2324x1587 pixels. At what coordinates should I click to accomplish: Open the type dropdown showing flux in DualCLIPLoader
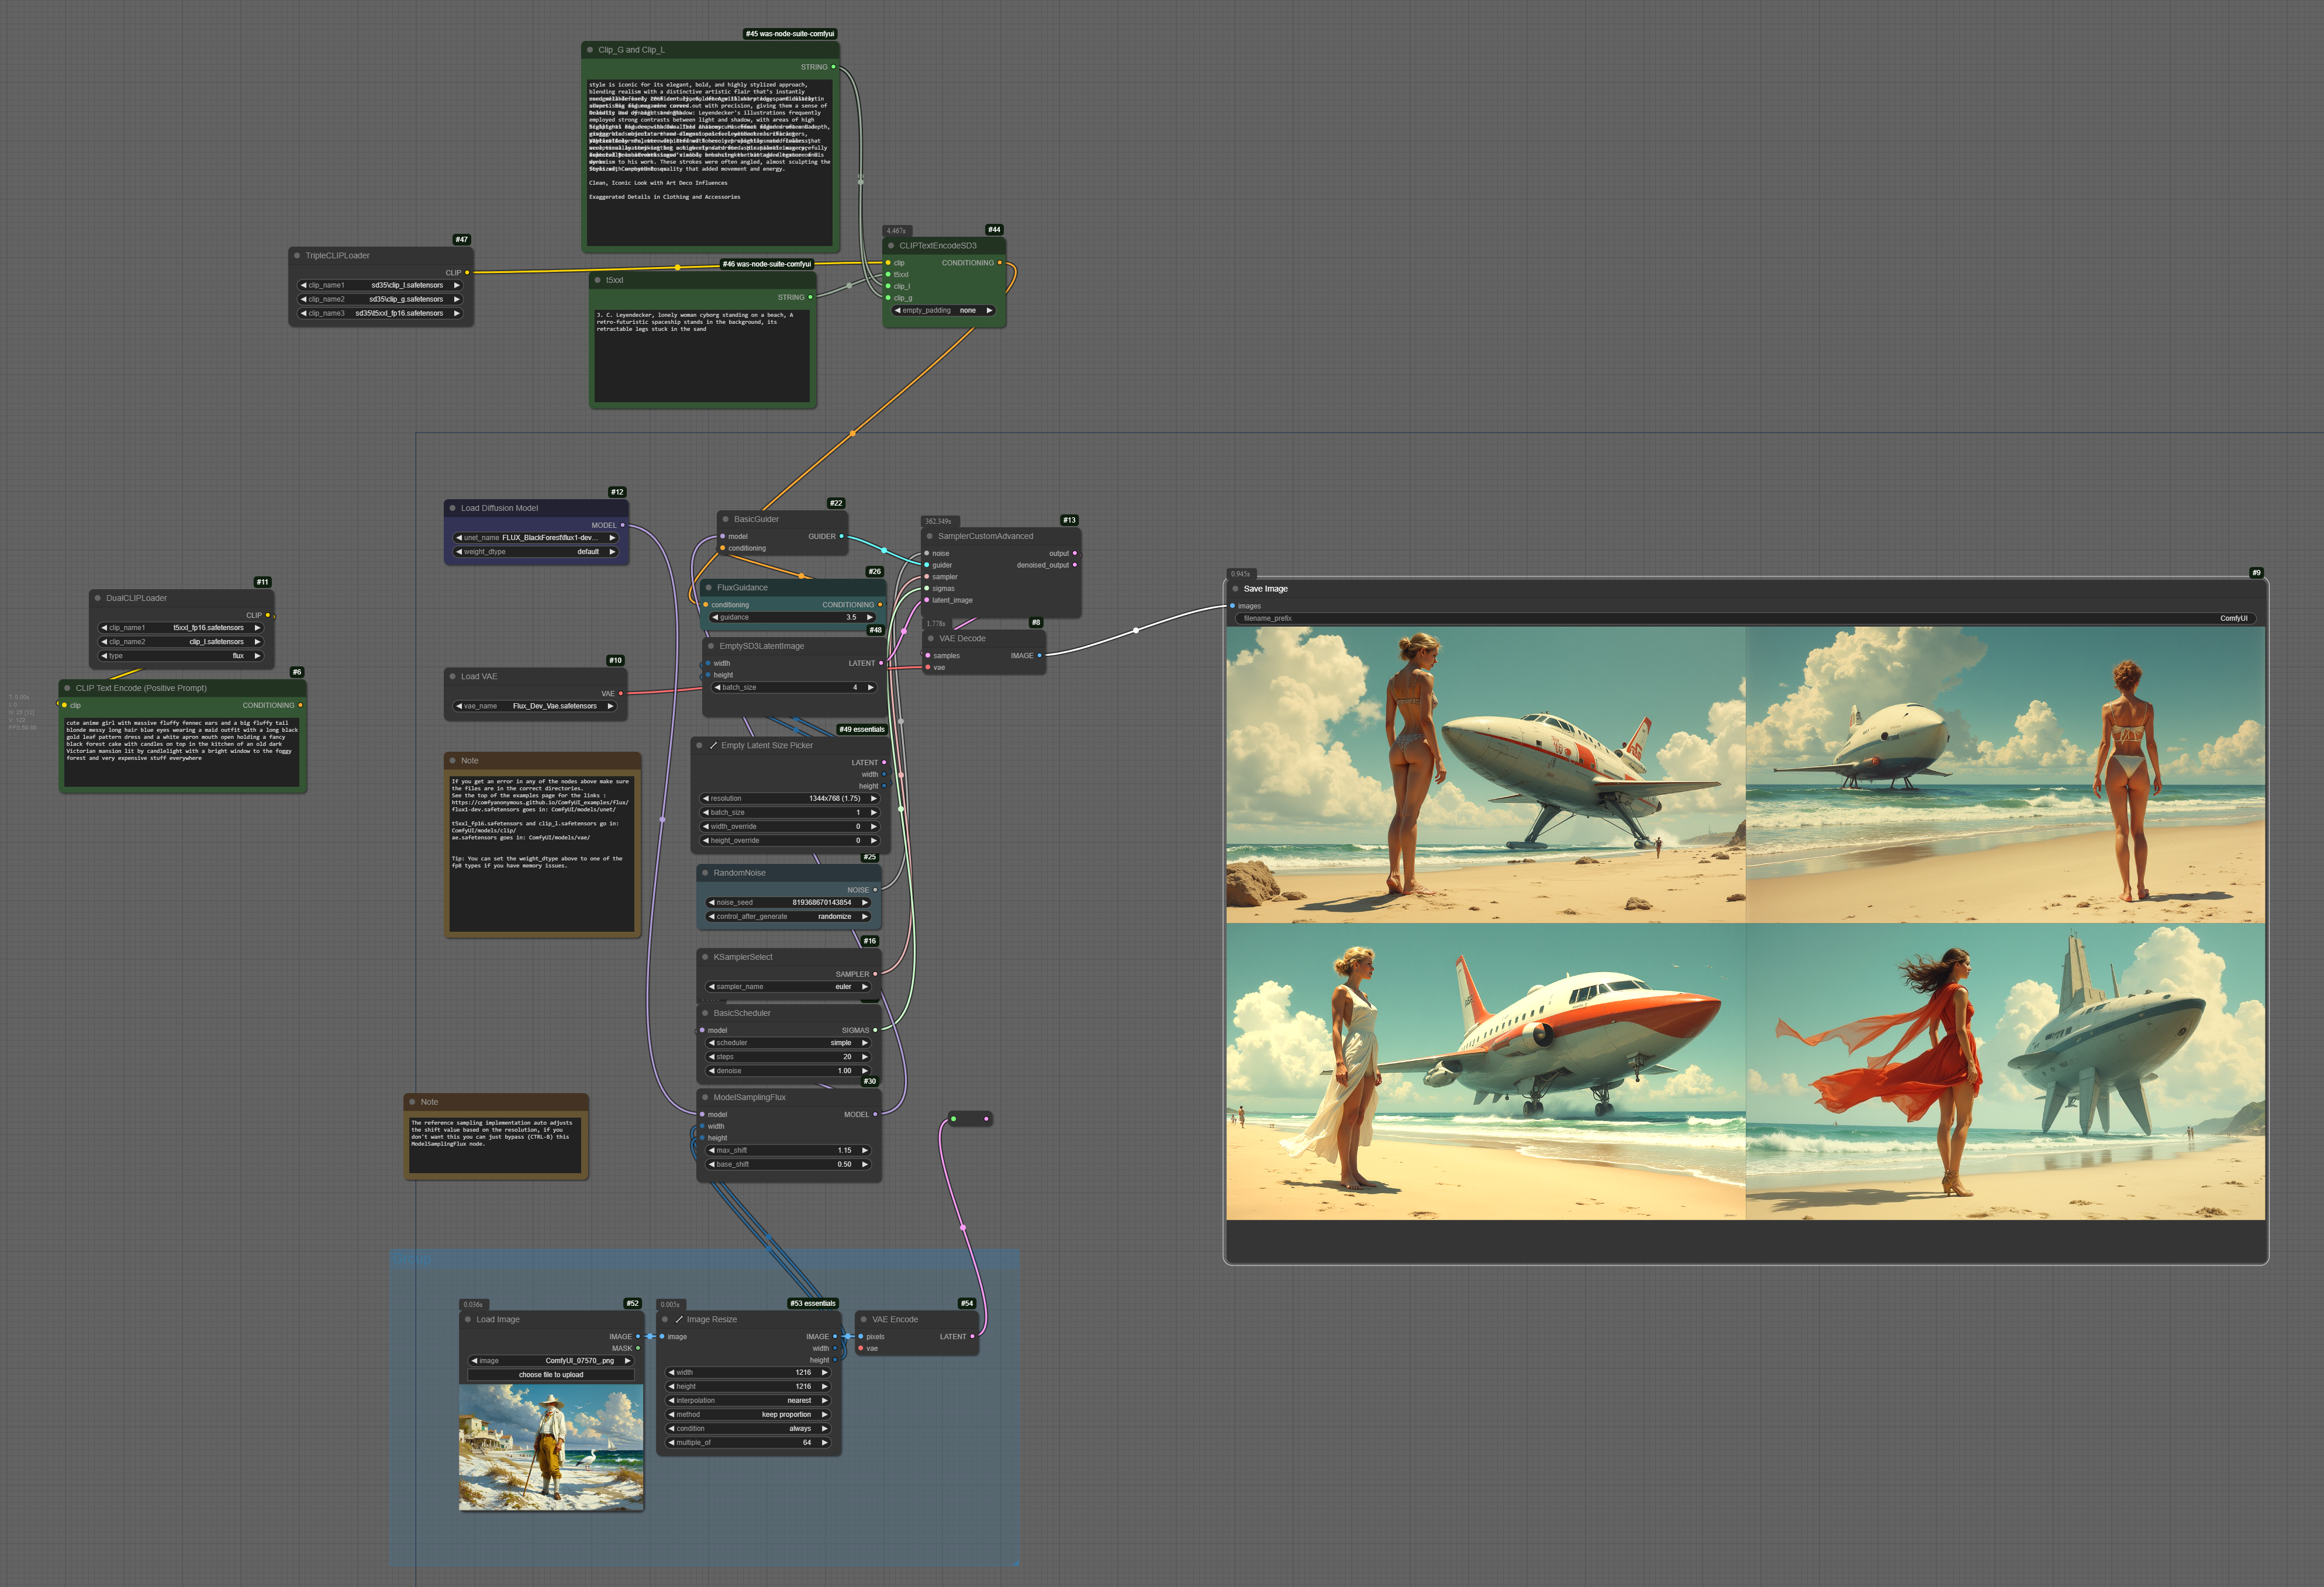click(x=181, y=657)
